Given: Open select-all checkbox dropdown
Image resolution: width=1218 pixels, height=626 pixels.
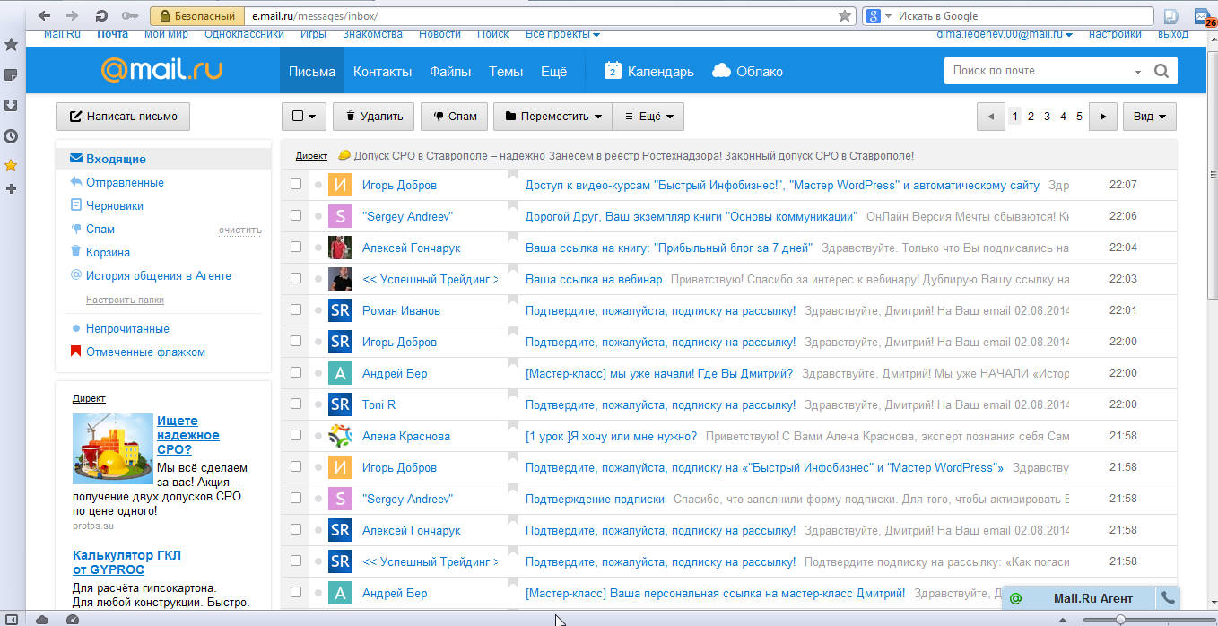Looking at the screenshot, I should click(304, 117).
